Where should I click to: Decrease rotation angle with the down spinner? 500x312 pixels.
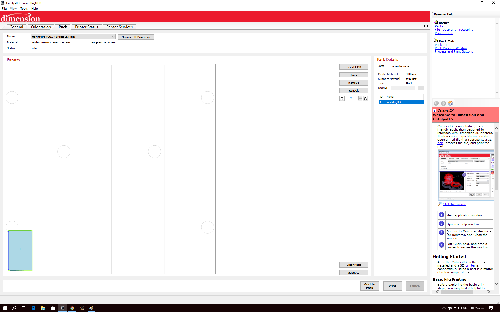click(360, 99)
